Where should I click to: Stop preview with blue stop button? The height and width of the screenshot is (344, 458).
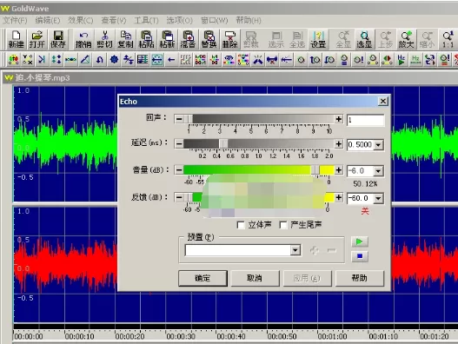click(359, 256)
